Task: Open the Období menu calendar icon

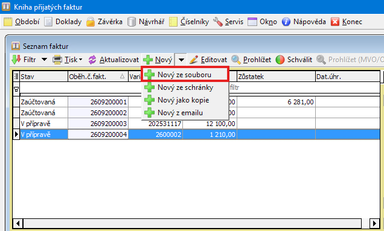Action: 8,22
